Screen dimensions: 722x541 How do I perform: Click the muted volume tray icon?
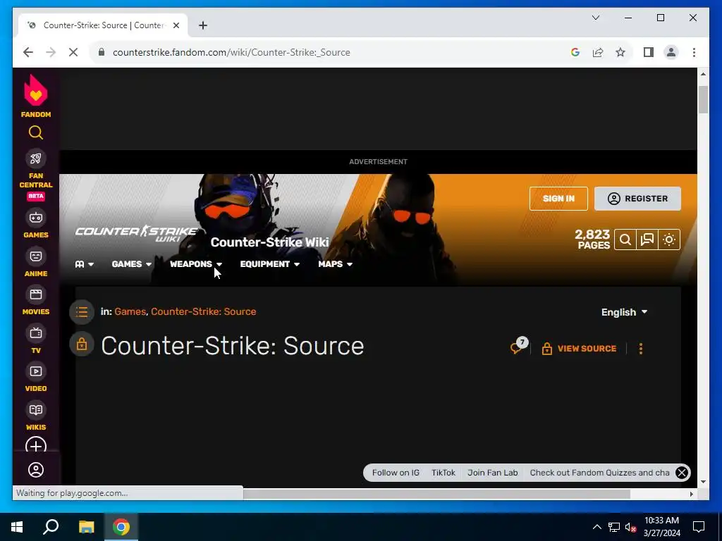(x=631, y=527)
